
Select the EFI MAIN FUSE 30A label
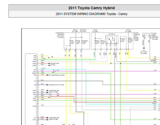tap(131, 40)
